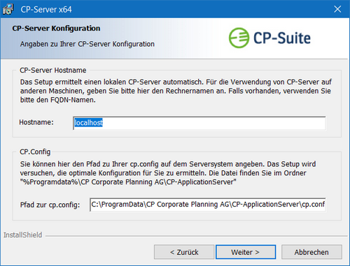
Task: Click the CP-Suite logo
Action: pos(269,38)
